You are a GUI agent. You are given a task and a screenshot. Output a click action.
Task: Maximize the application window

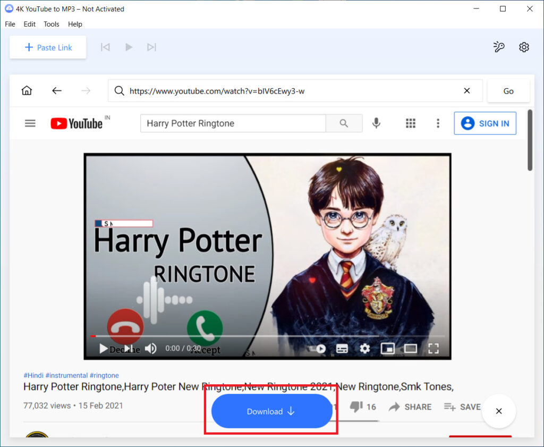pyautogui.click(x=503, y=9)
